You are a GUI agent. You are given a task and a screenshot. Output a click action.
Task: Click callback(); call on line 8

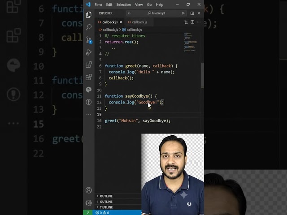tap(121, 78)
